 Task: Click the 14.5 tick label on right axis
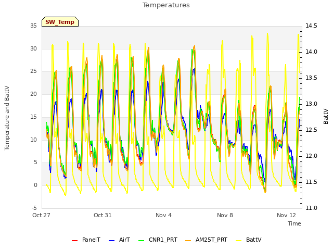coord(311,26)
